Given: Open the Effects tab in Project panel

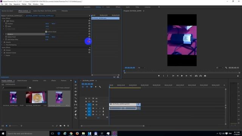Looking at the screenshot, I should click(54, 80).
